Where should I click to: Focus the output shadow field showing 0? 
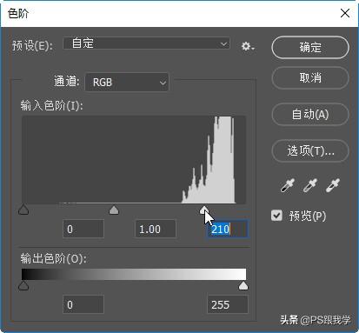83,304
